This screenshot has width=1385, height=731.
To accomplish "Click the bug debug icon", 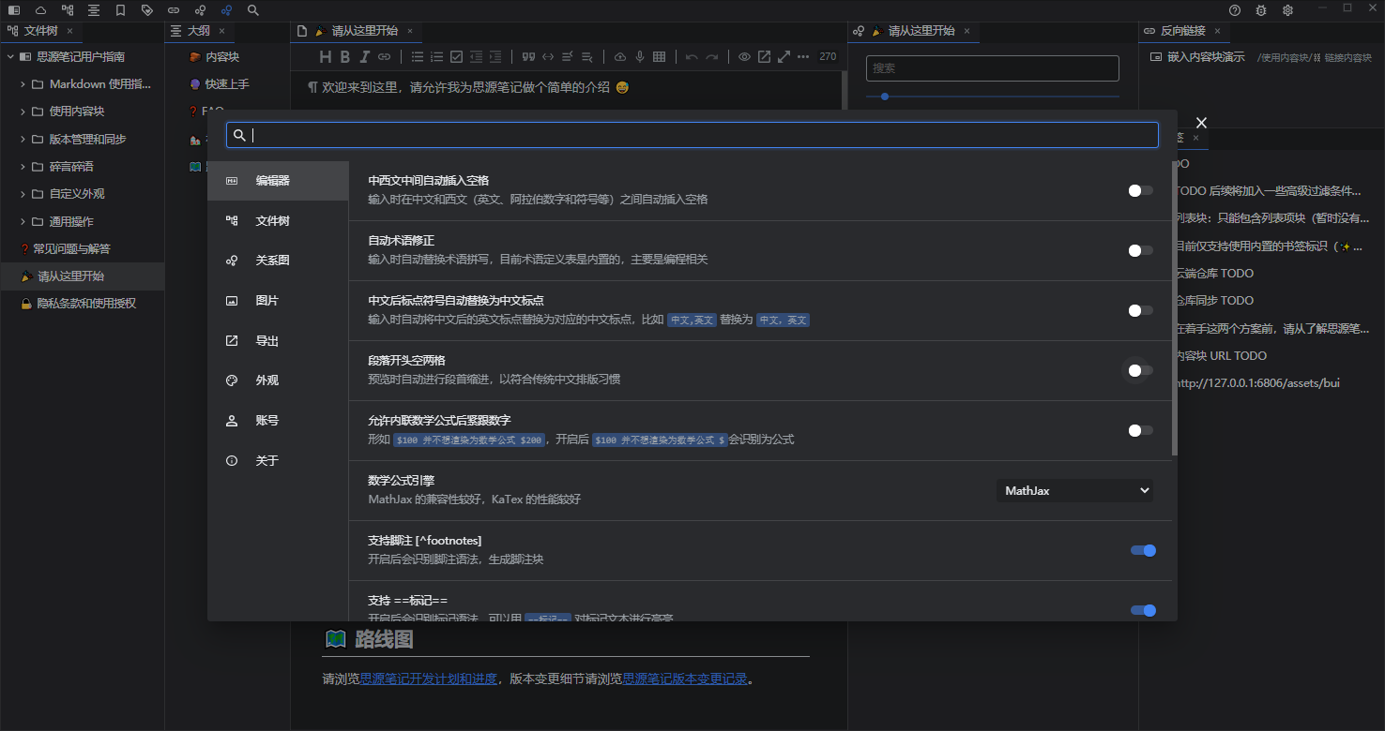I will (x=1261, y=10).
